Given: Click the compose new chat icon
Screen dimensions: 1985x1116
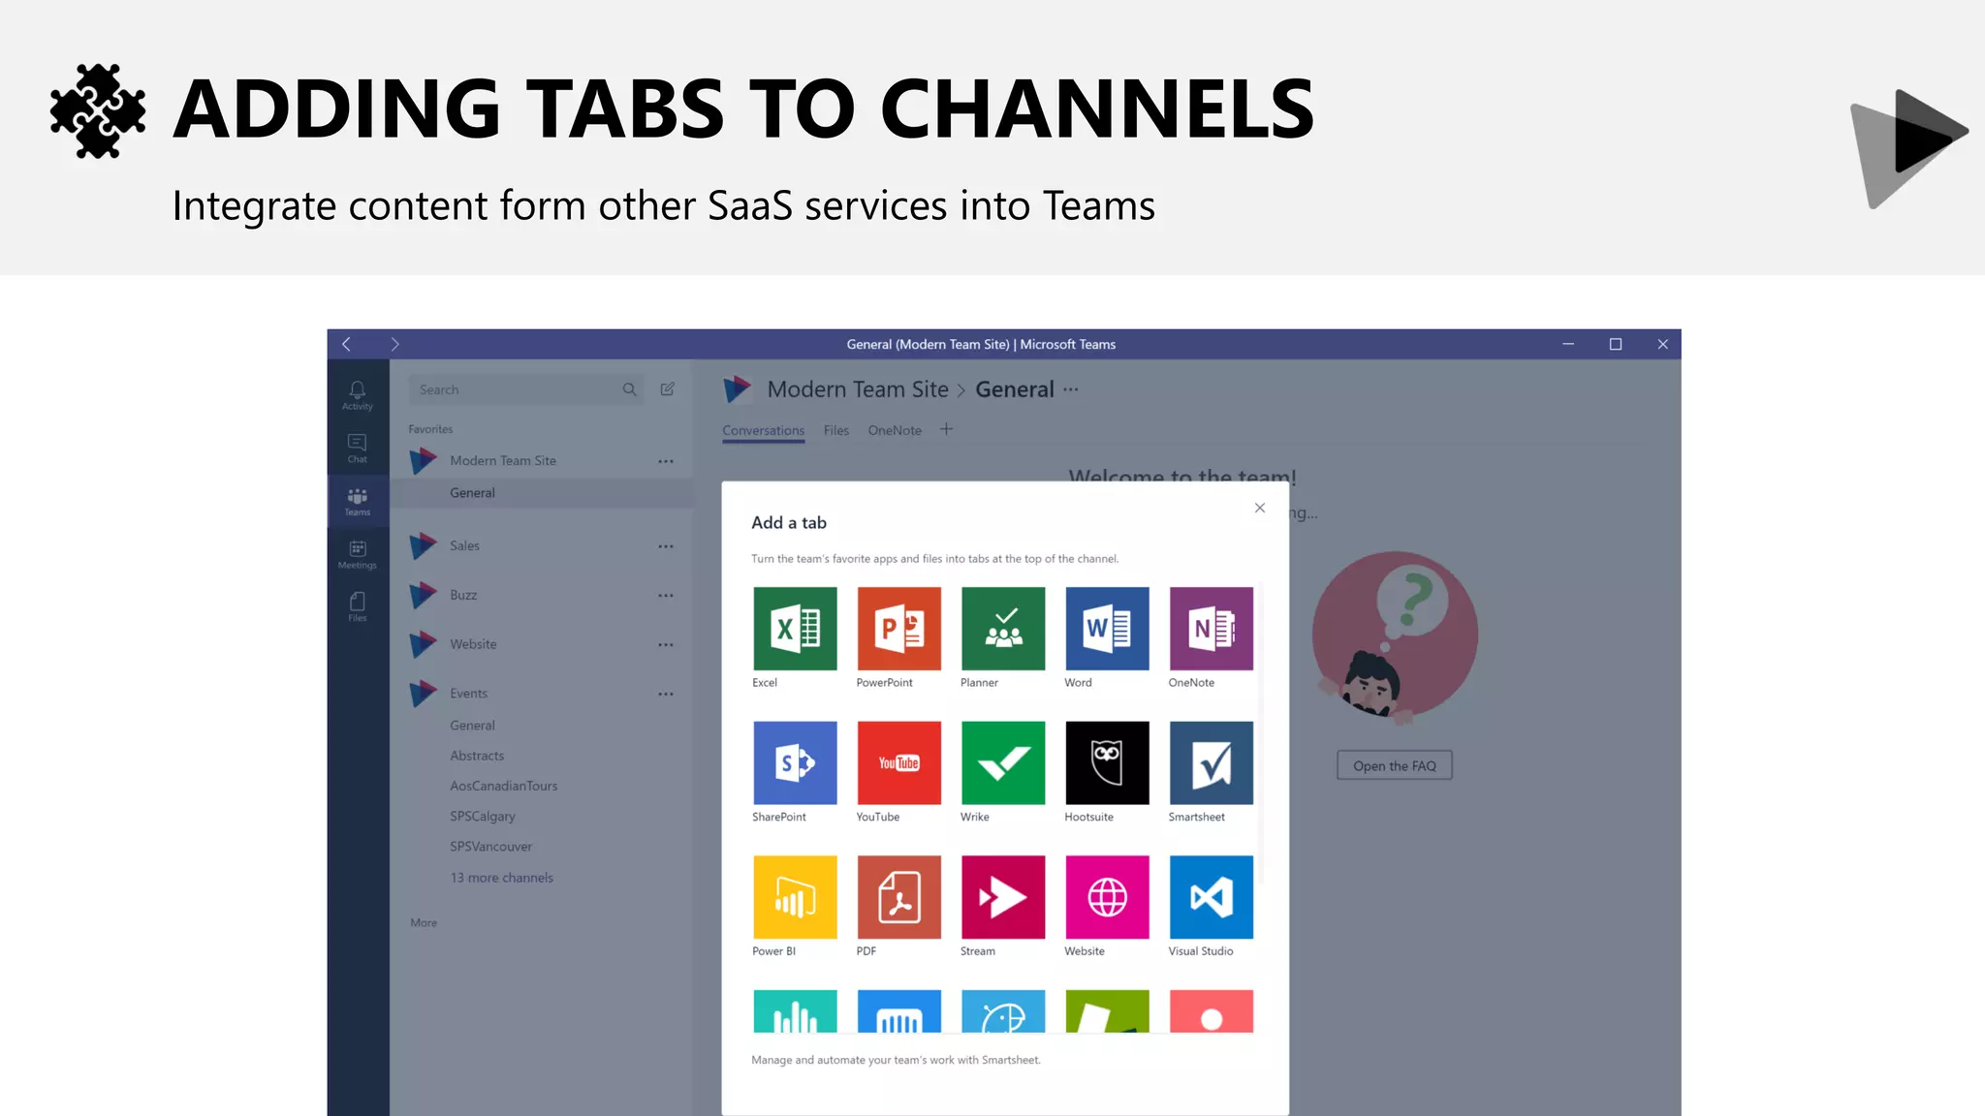Looking at the screenshot, I should [668, 389].
